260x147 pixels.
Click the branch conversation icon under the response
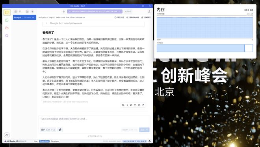131,105
